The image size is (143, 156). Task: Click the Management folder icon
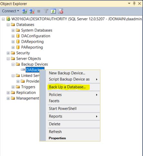[13, 98]
